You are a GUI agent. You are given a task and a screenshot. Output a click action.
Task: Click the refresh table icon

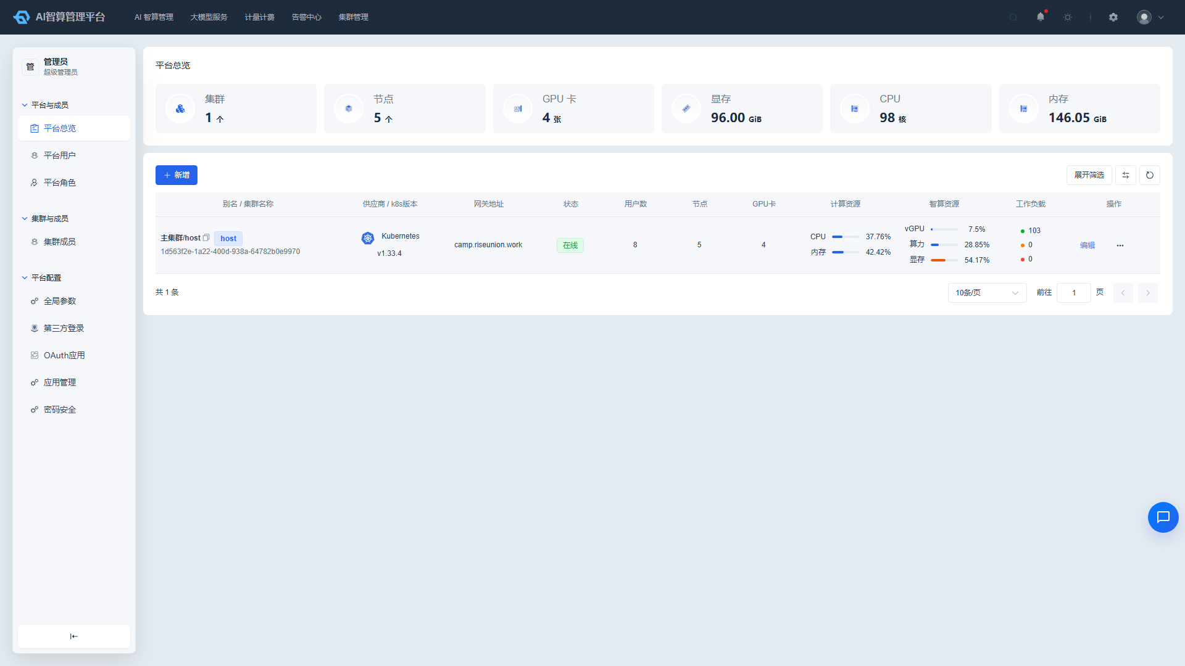(x=1150, y=175)
